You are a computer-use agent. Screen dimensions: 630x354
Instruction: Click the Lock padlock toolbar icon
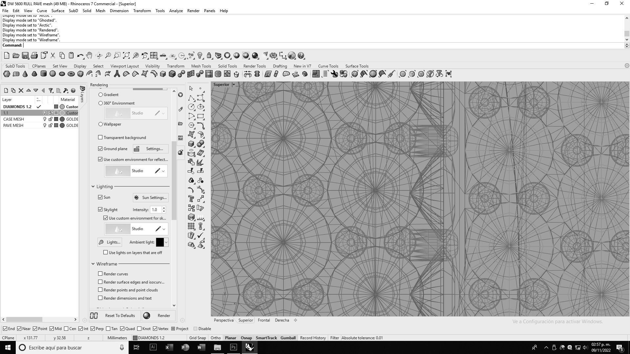[209, 56]
